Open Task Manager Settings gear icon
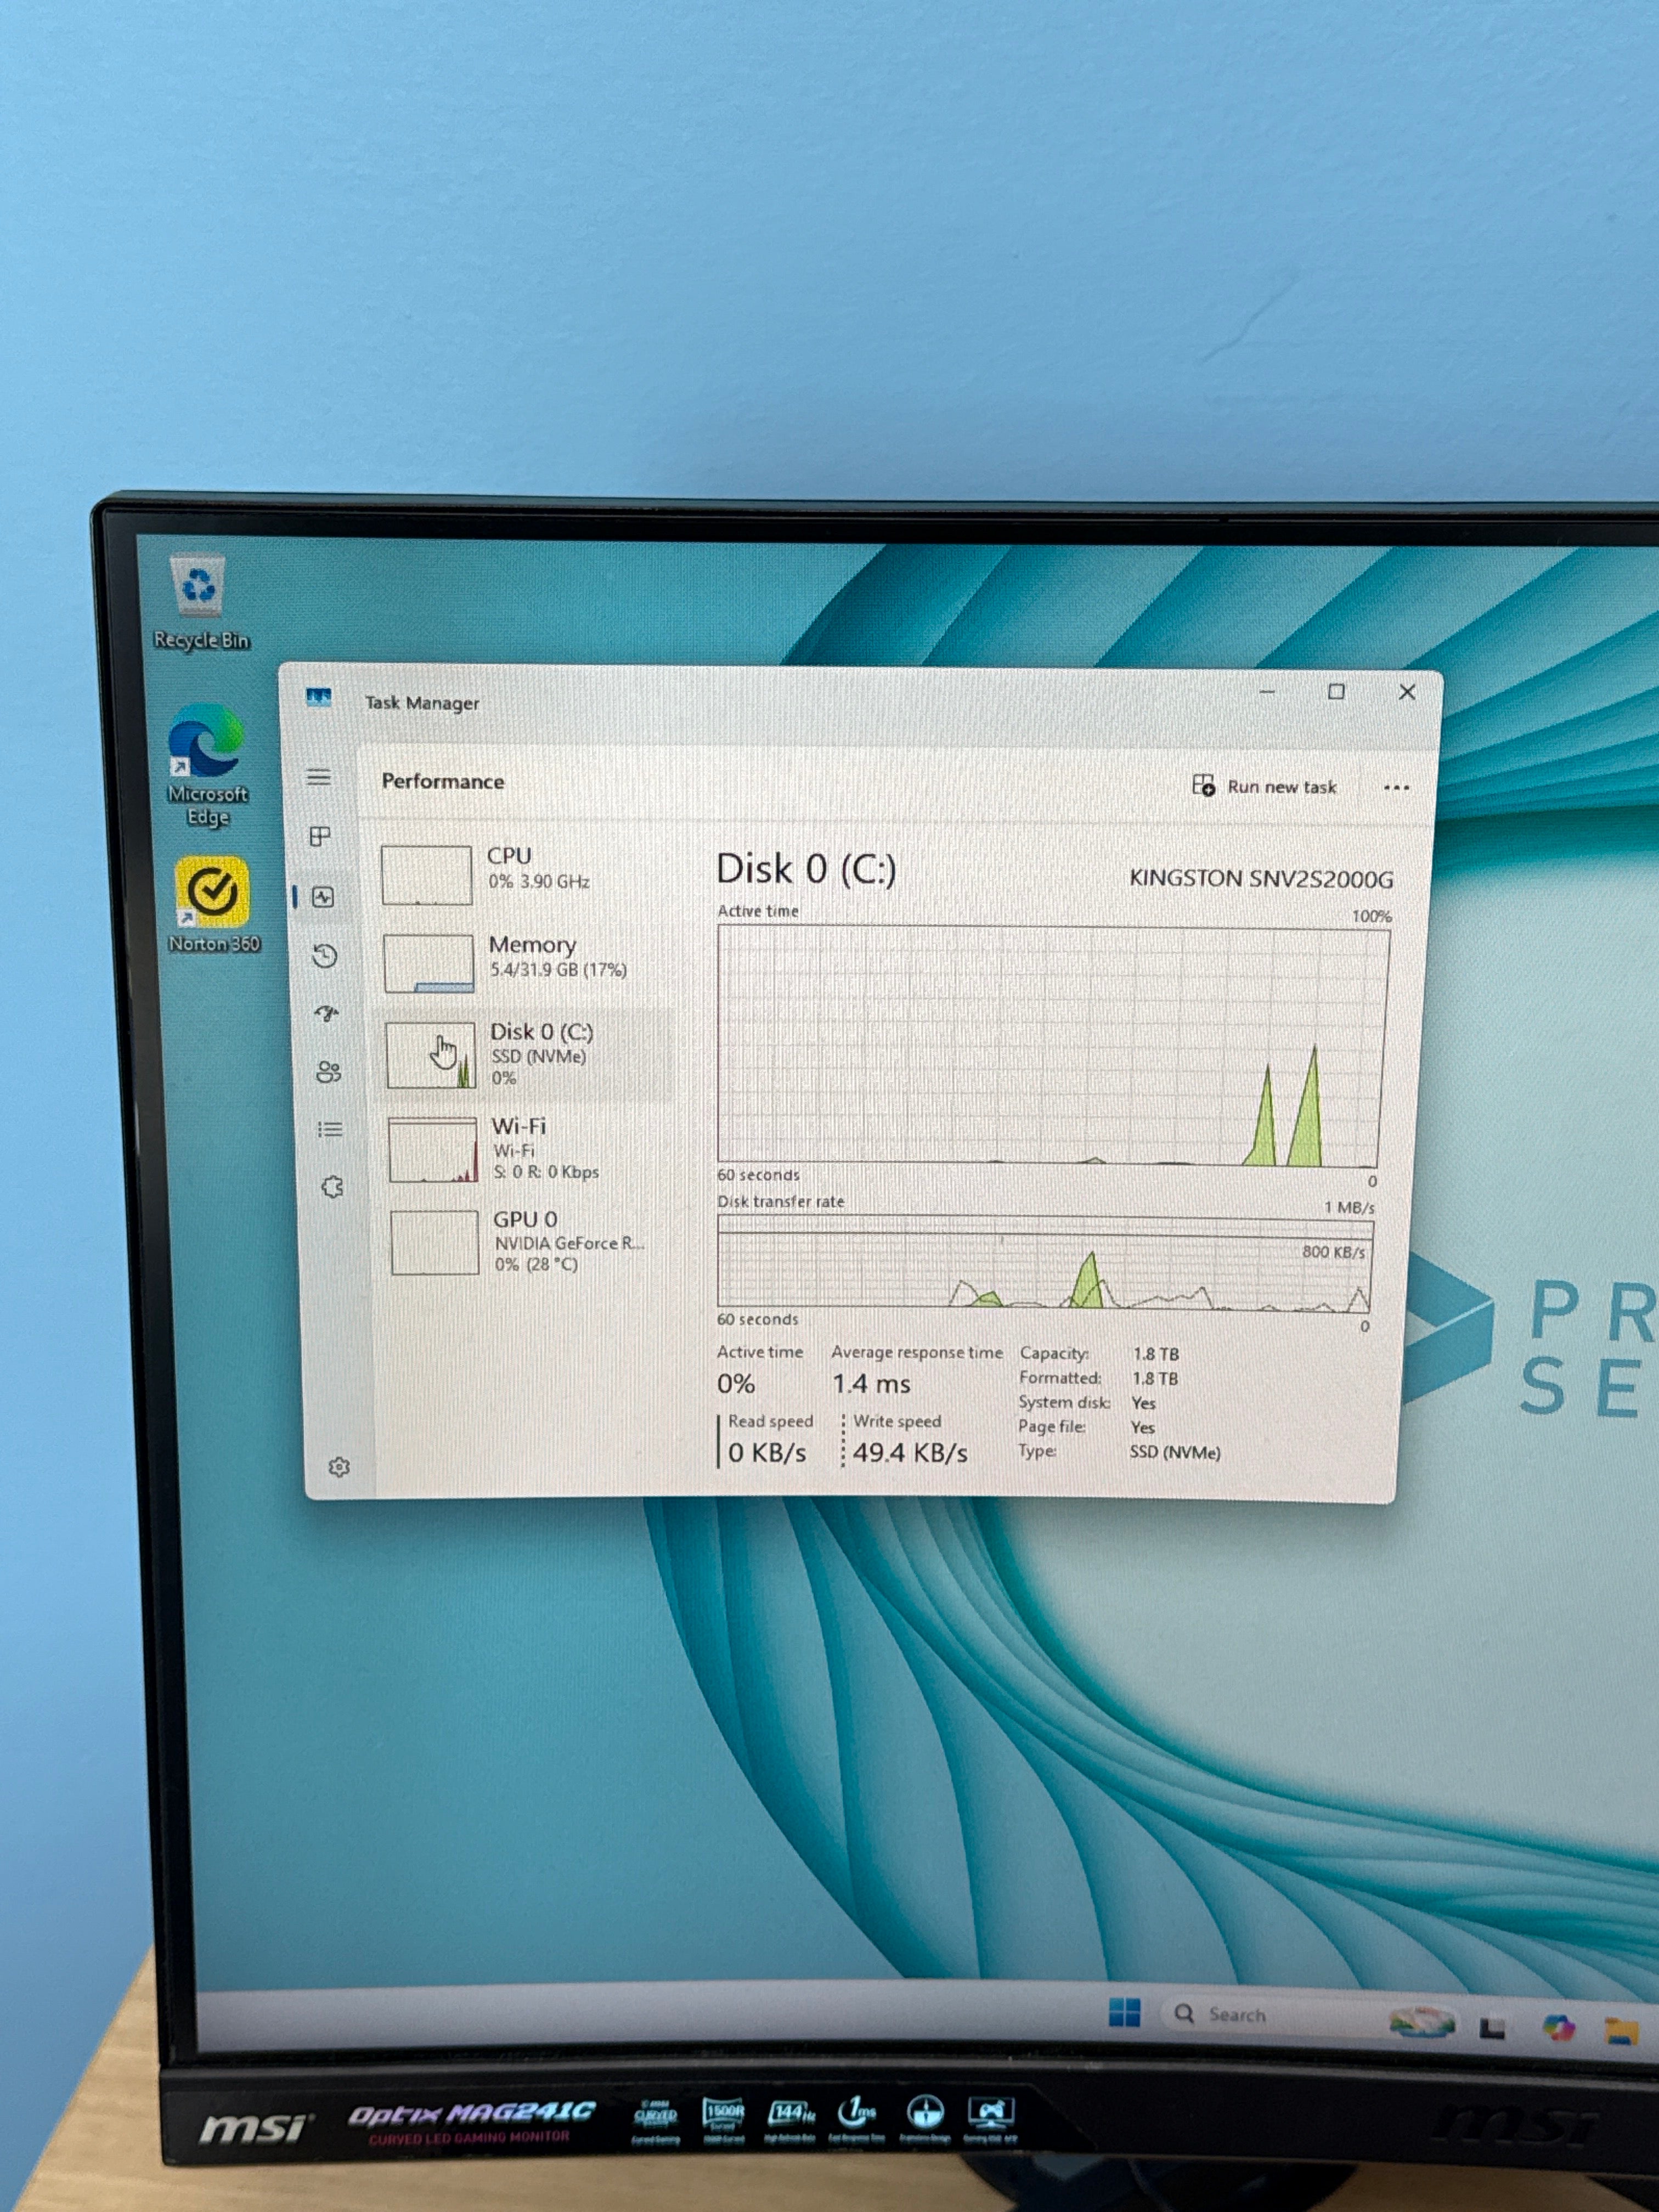The width and height of the screenshot is (1659, 2212). coord(339,1467)
